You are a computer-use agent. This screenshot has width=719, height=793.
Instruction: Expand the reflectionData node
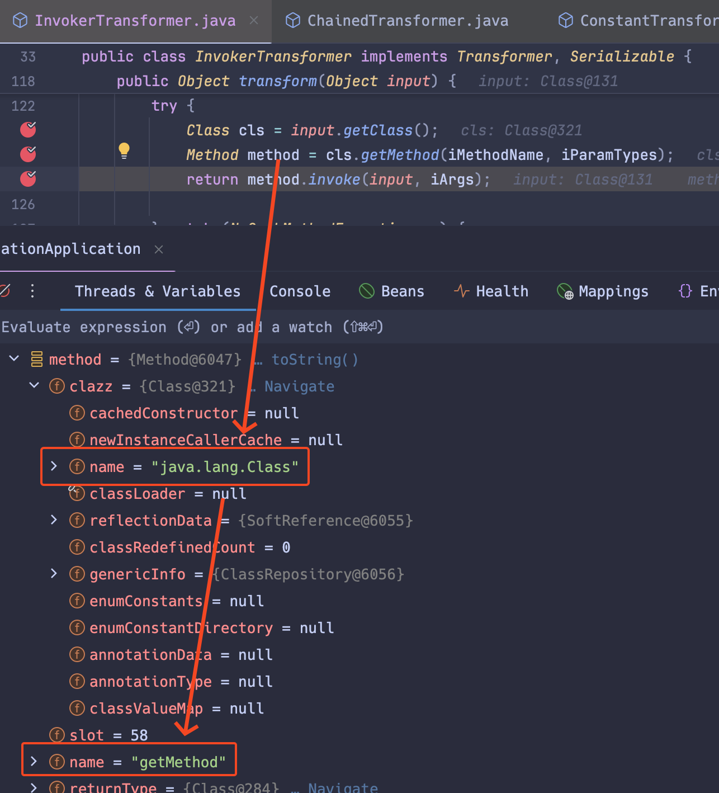point(53,520)
